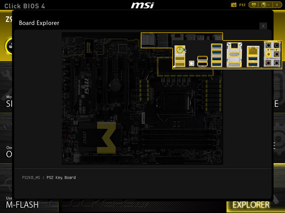Select the DisplayPort at the bottom of video block
Image resolution: width=285 pixels, height=213 pixels.
[234, 64]
